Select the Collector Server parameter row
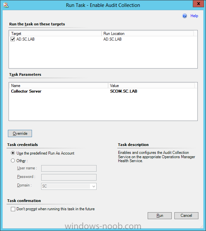This screenshot has height=231, width=206. coord(103,91)
